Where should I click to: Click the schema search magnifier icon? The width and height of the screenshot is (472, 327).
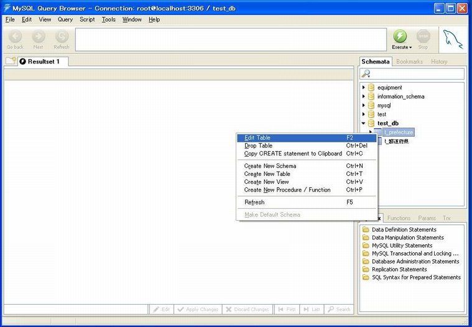pyautogui.click(x=366, y=74)
